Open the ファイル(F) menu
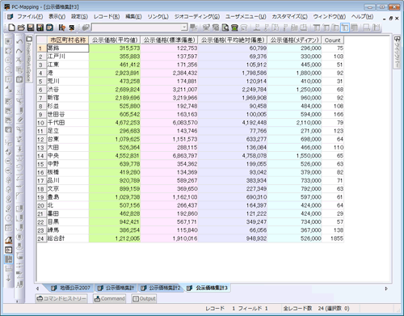The width and height of the screenshot is (404, 316). coord(30,17)
